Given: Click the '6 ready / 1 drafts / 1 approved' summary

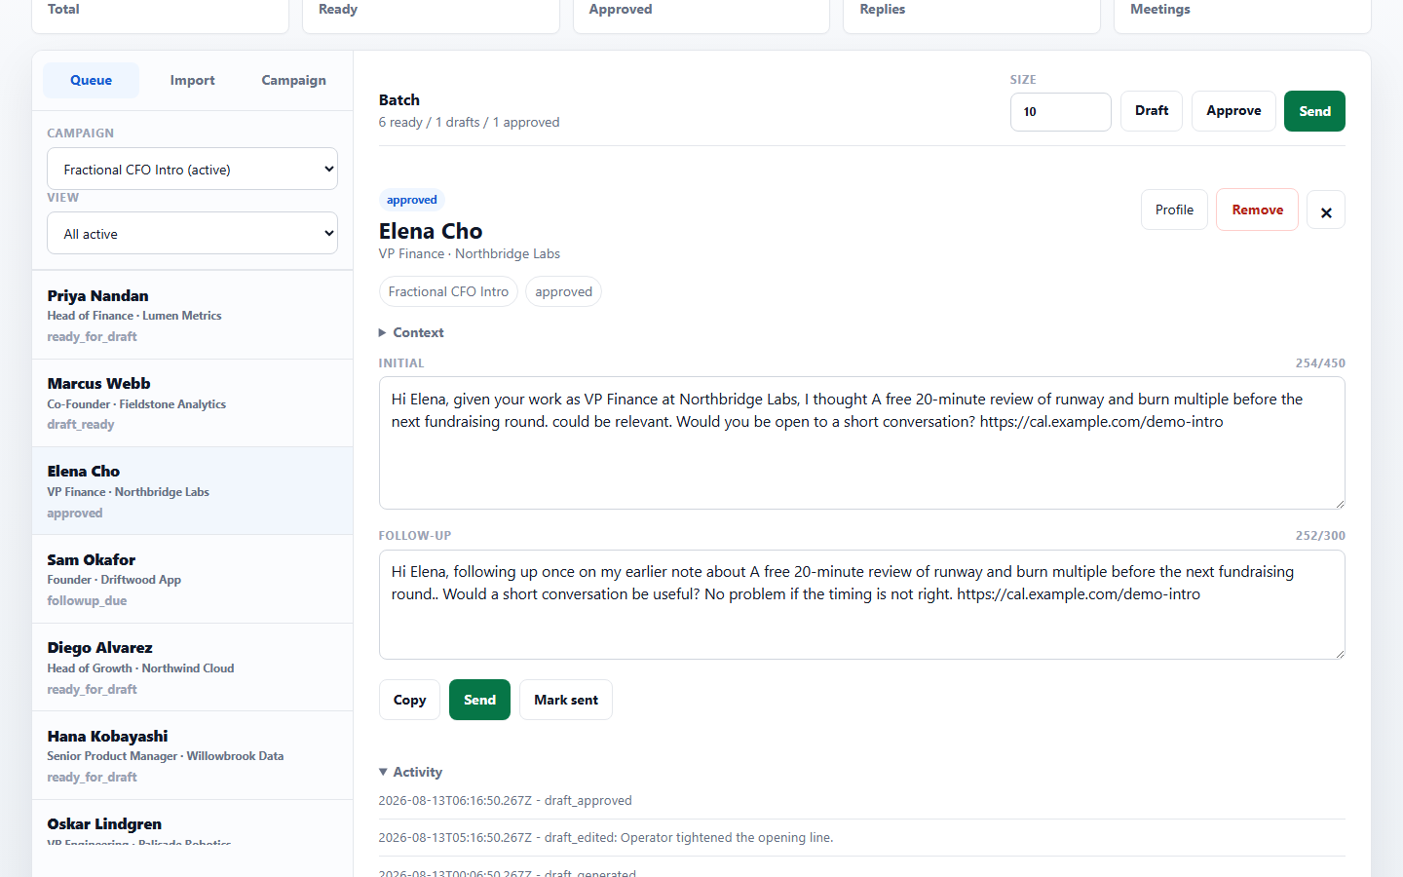Looking at the screenshot, I should click(x=469, y=122).
